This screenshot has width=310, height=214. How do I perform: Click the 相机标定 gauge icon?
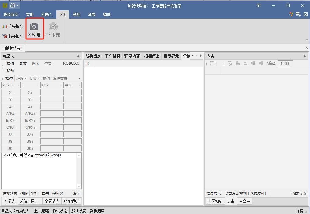53,26
